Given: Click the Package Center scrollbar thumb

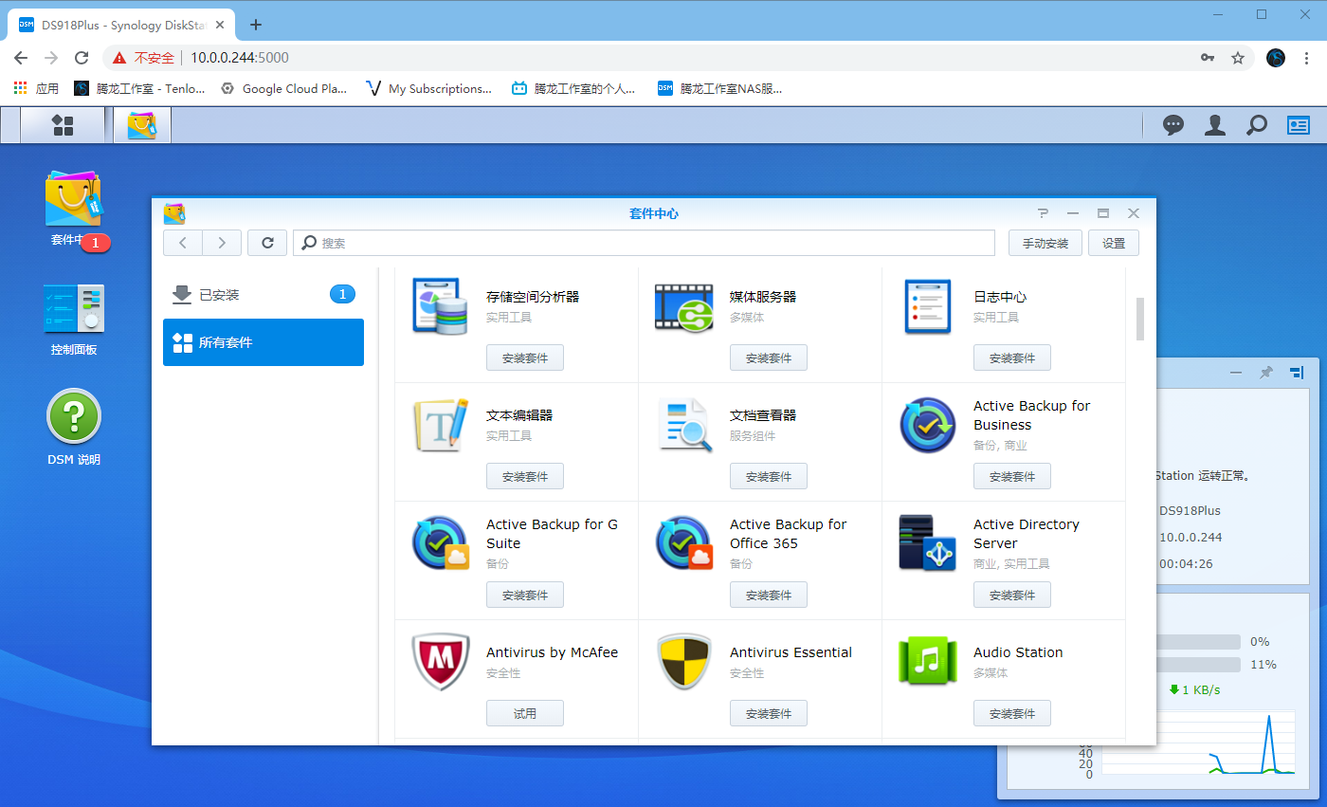Looking at the screenshot, I should [x=1140, y=319].
